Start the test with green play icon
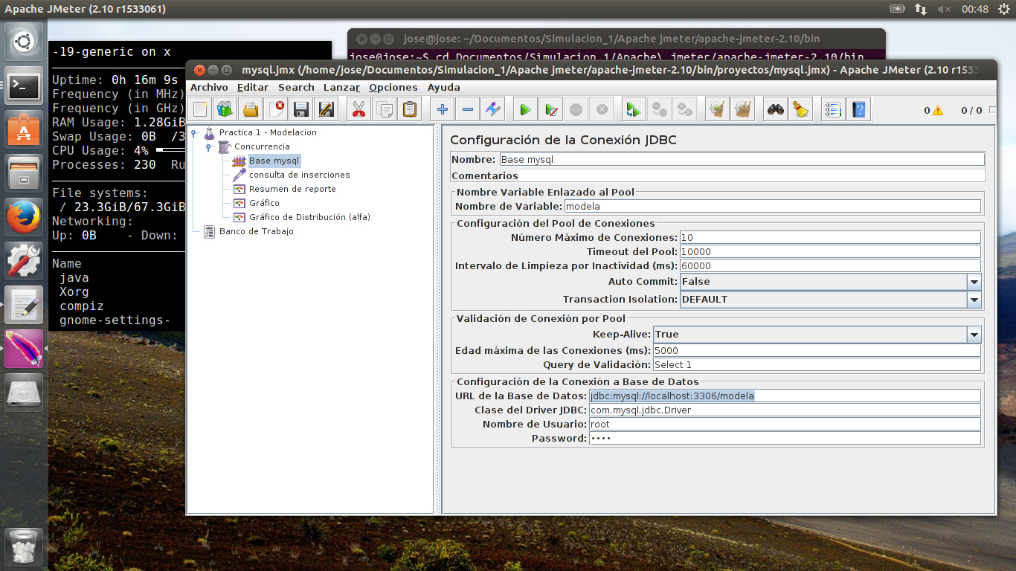The image size is (1016, 571). (525, 109)
